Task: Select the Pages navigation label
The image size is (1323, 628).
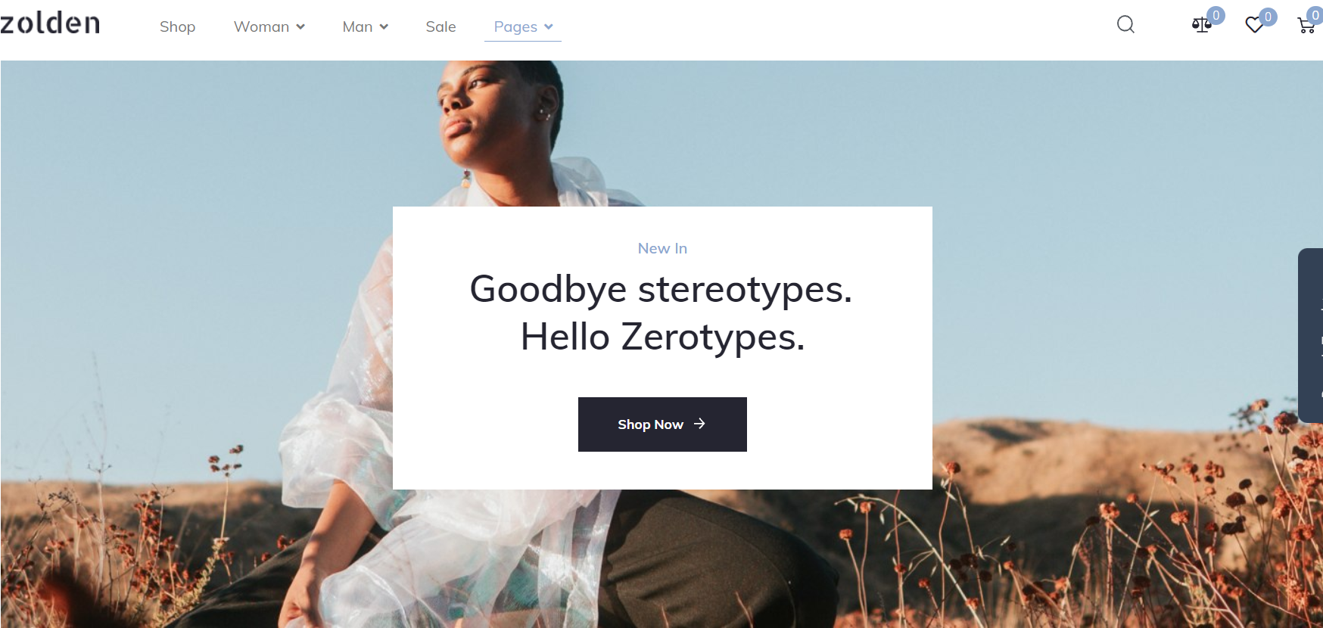Action: 515,26
